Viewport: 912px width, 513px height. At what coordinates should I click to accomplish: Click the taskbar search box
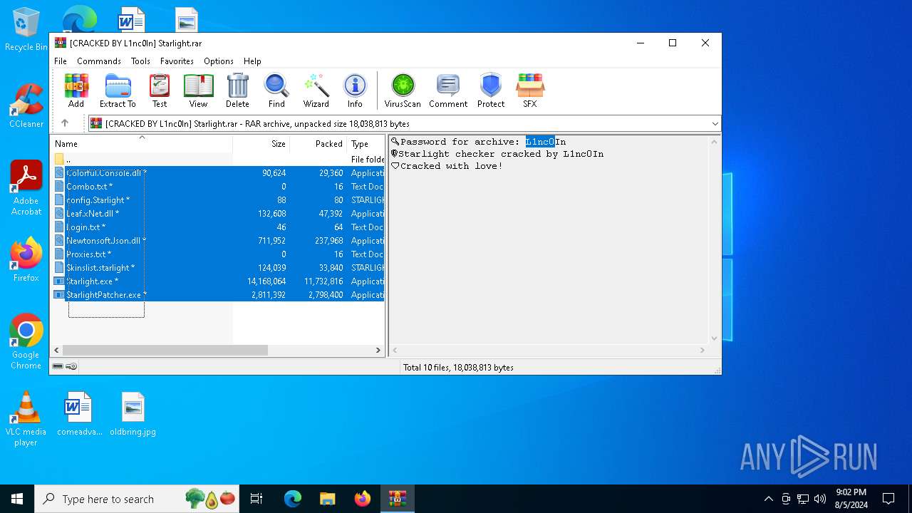click(x=138, y=499)
